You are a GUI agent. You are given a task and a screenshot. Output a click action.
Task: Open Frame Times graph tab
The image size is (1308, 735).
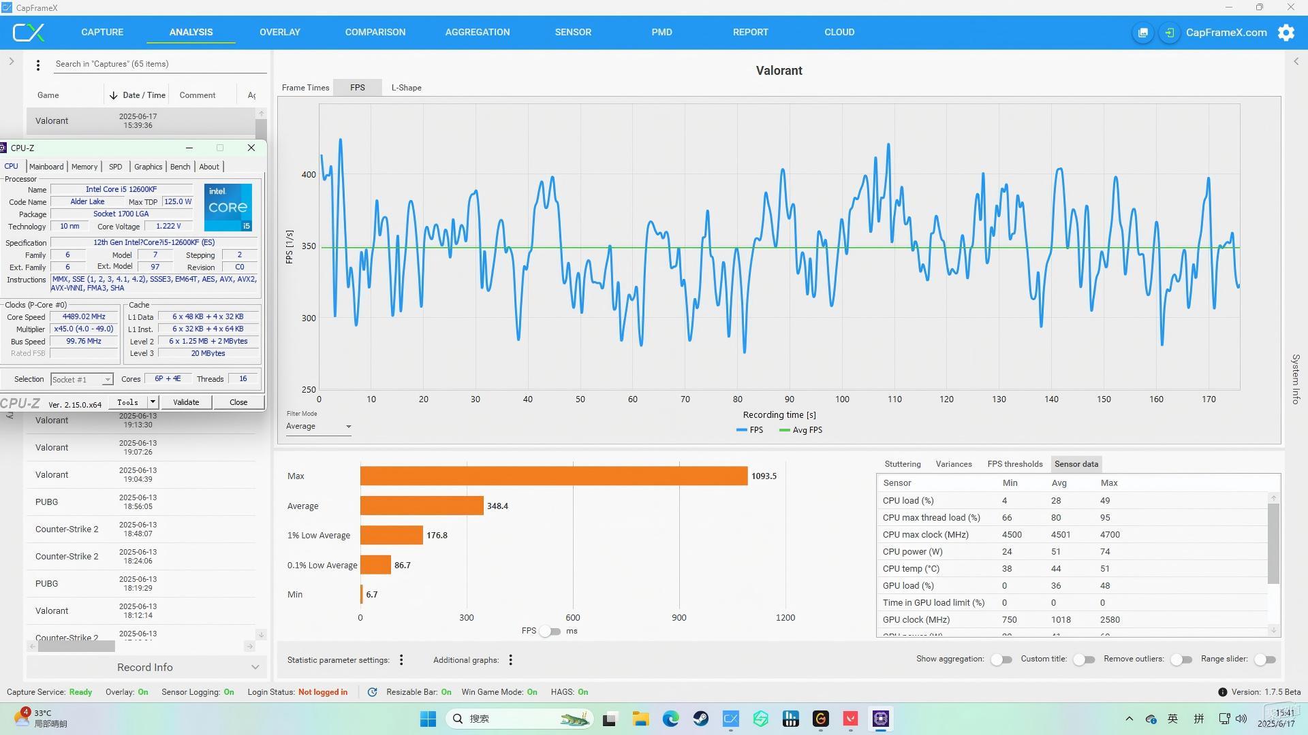tap(306, 88)
